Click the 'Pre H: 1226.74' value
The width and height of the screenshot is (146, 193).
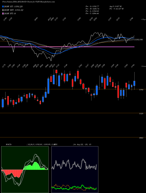point(92,9)
